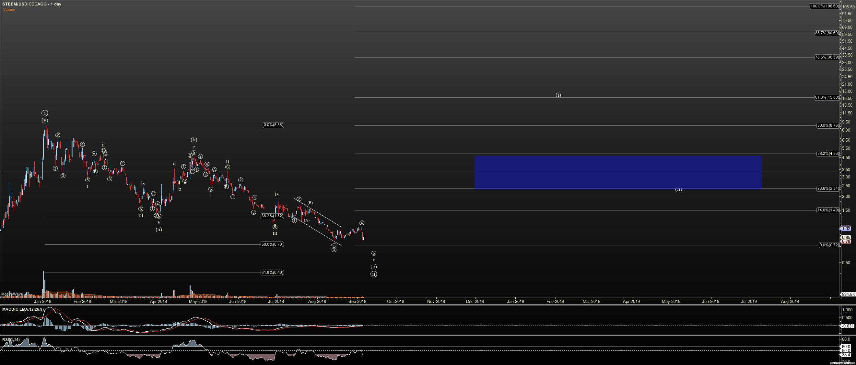This screenshot has width=856, height=365.
Task: Click the 38.2%(4.86) Fibonacci label
Action: [x=827, y=154]
